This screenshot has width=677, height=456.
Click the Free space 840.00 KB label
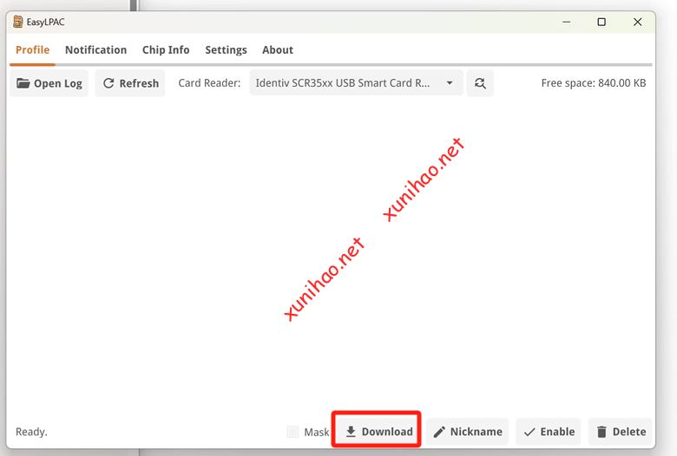593,83
